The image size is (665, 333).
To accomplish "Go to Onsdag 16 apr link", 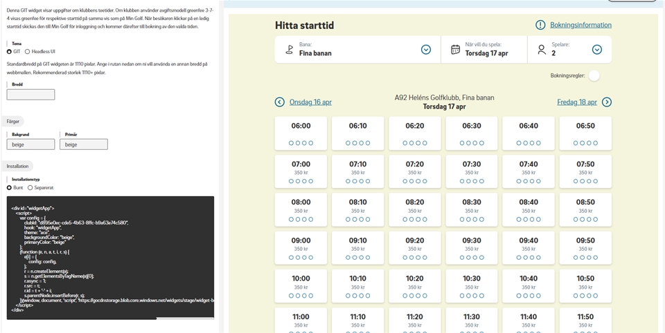I will (310, 102).
